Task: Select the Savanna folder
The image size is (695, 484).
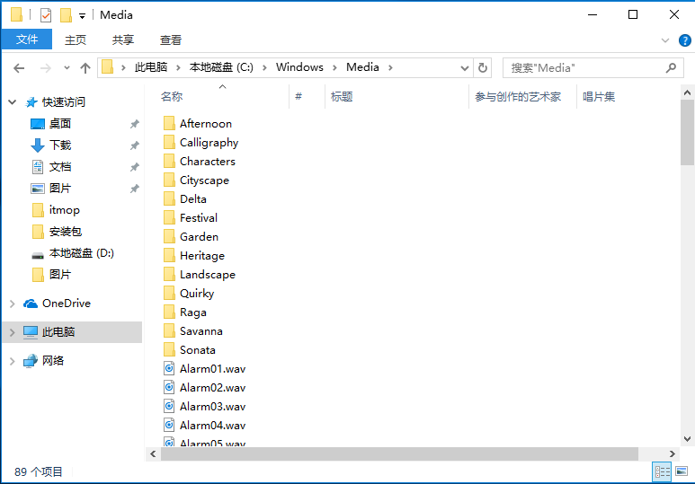Action: [x=200, y=331]
